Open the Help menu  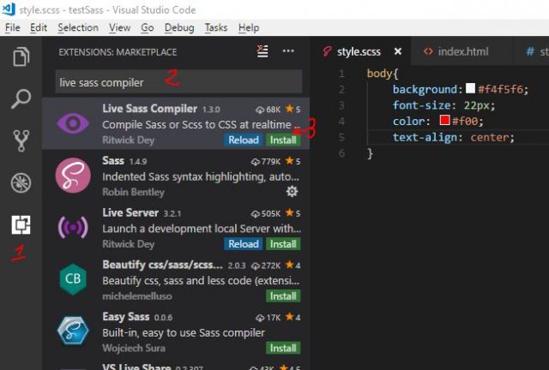pos(249,27)
